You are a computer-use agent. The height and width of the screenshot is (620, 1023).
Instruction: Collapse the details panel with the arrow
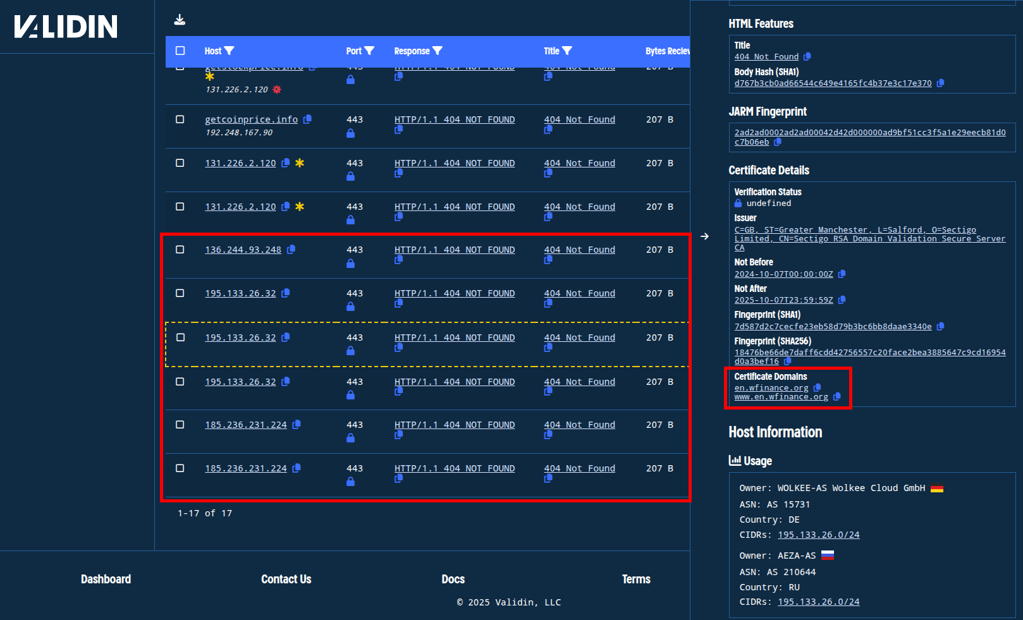pos(704,236)
